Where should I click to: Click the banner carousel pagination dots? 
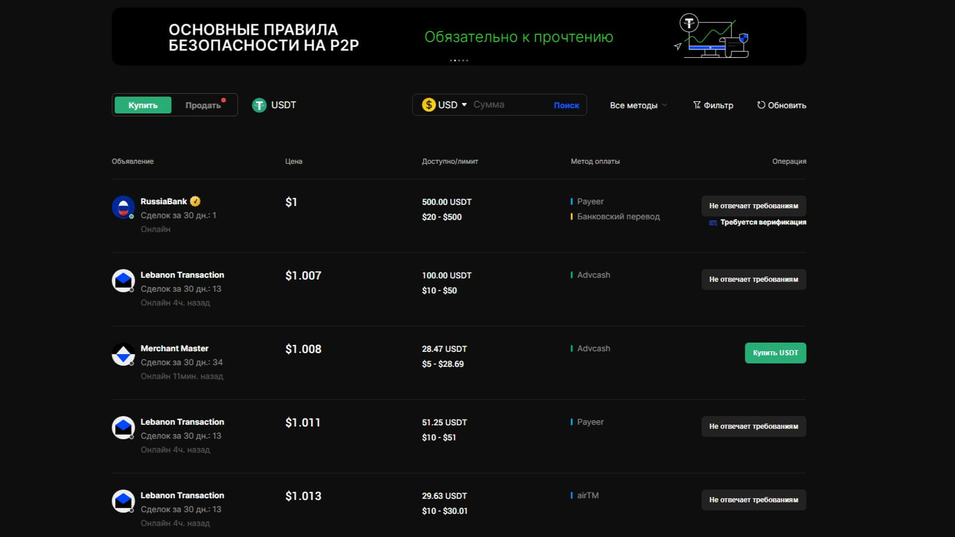(459, 60)
